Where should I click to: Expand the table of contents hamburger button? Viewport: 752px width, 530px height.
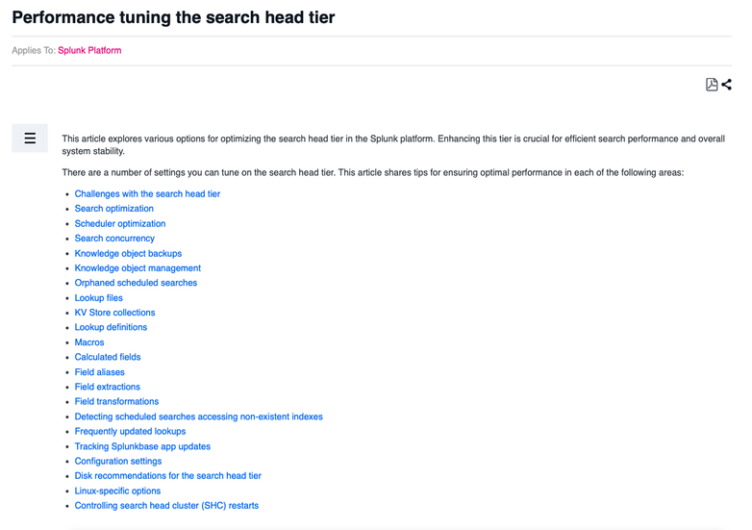(x=30, y=139)
